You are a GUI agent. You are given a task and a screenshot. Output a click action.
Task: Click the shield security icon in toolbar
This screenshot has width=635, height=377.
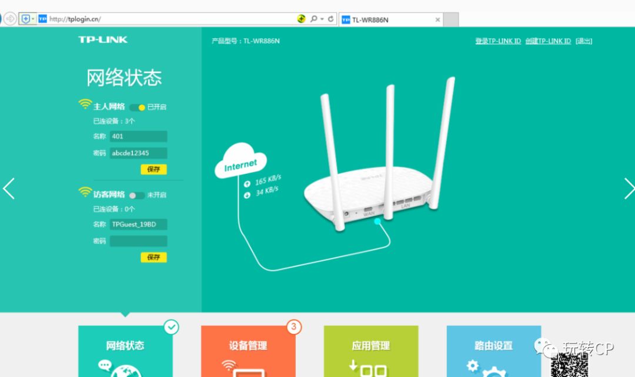26,19
